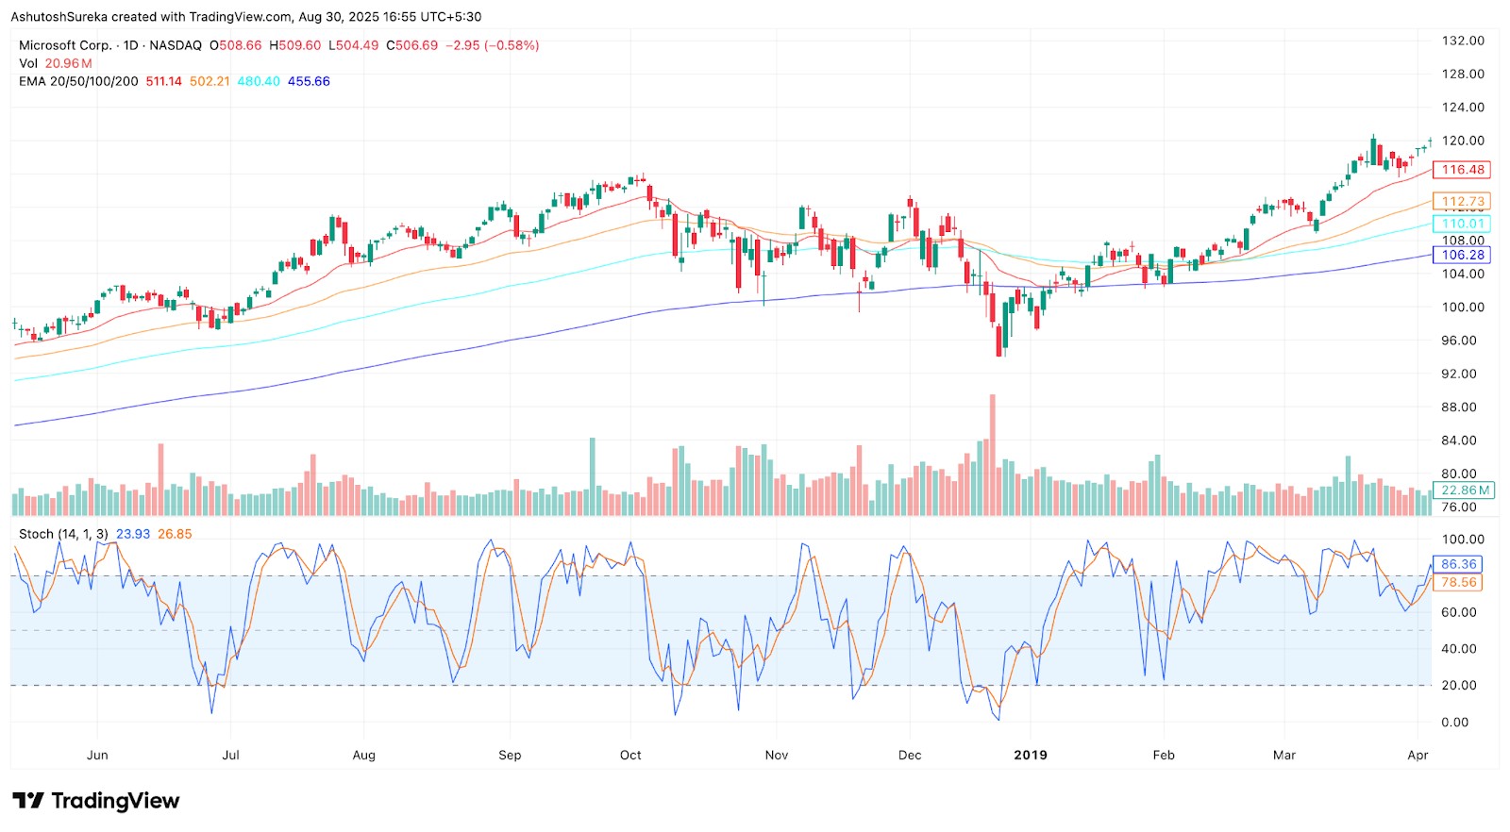Click the EMA 200 value 455.66
Screen dimensions: 1510x832
[x=309, y=81]
